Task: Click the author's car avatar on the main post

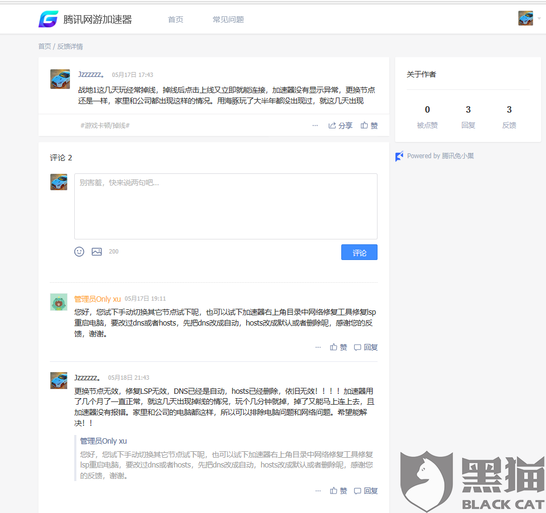Action: (x=60, y=79)
